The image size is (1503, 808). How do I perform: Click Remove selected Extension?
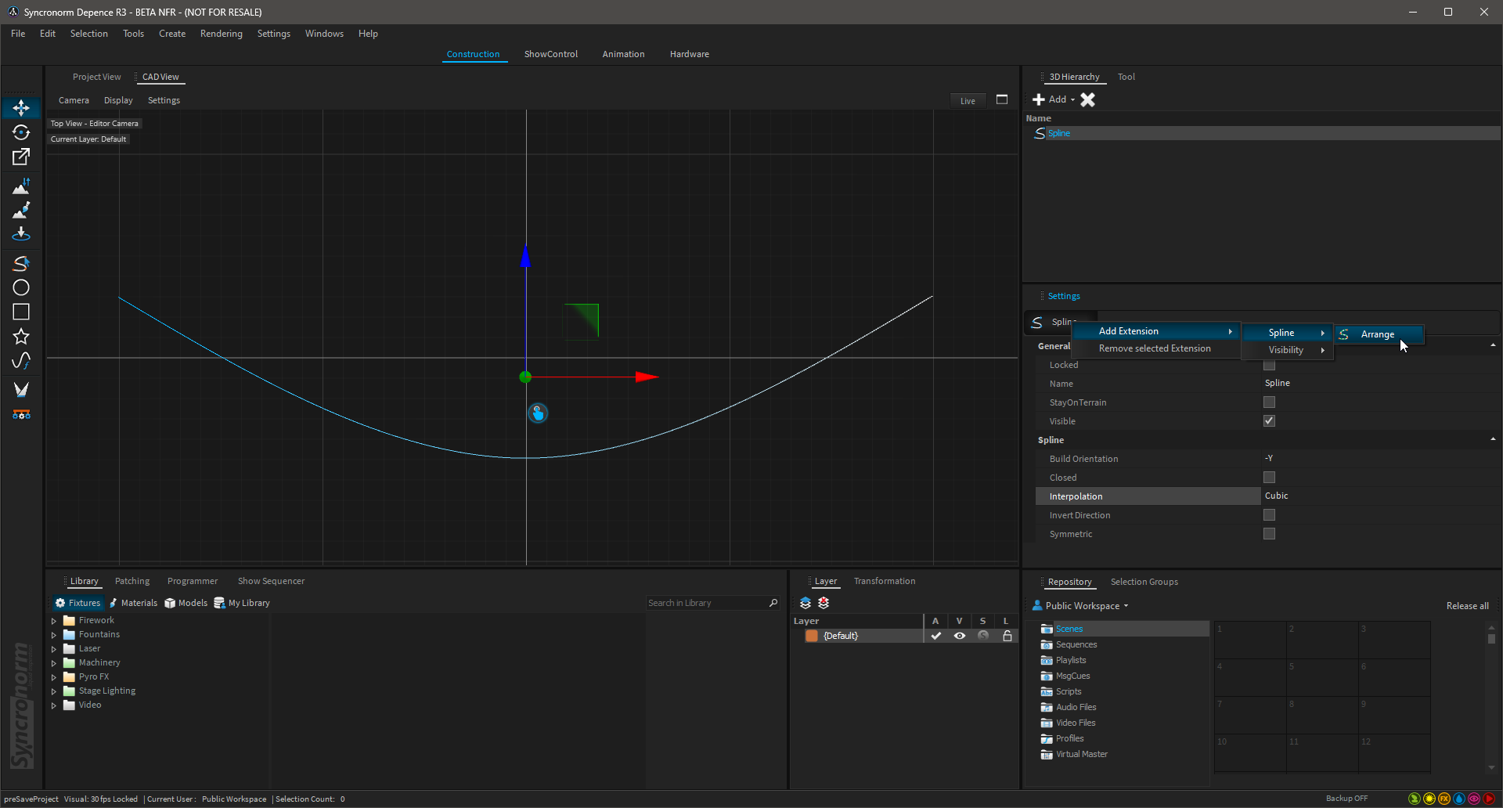pos(1155,348)
